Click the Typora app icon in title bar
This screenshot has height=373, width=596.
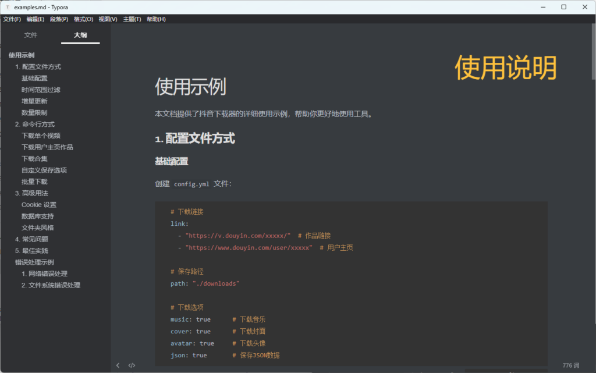(8, 7)
